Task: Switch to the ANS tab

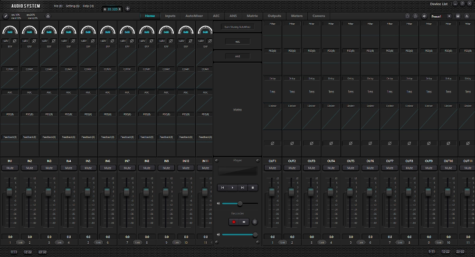Action: [x=233, y=16]
